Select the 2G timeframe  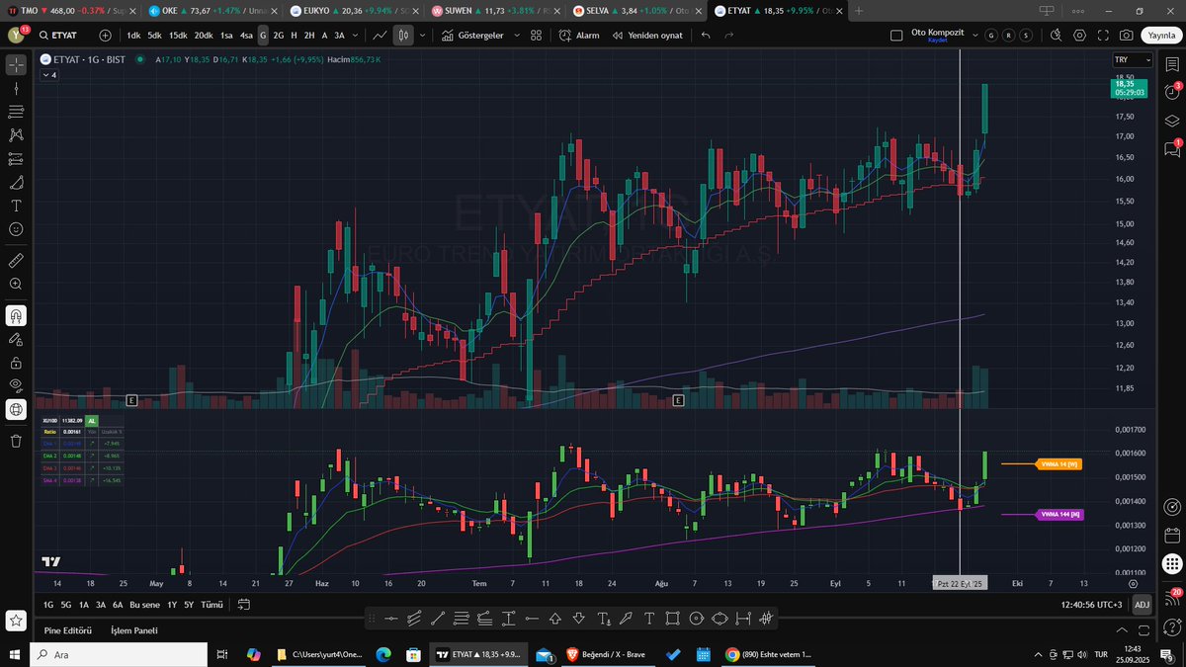(279, 35)
